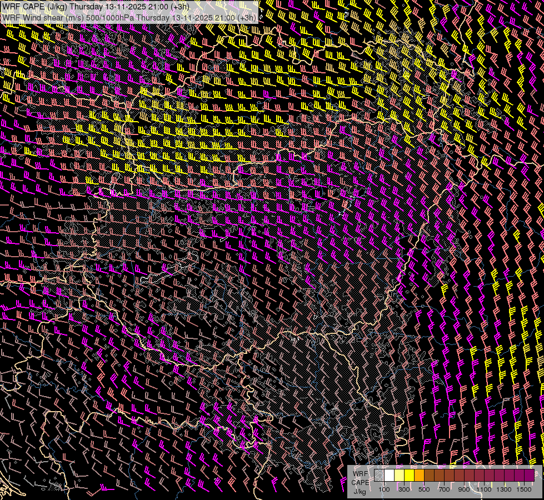Click the WRF Wind shear 500/1000hPa title line
Screen dimensions: 544x500
pyautogui.click(x=129, y=17)
